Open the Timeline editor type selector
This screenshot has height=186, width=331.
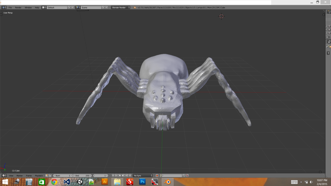pyautogui.click(x=4, y=175)
